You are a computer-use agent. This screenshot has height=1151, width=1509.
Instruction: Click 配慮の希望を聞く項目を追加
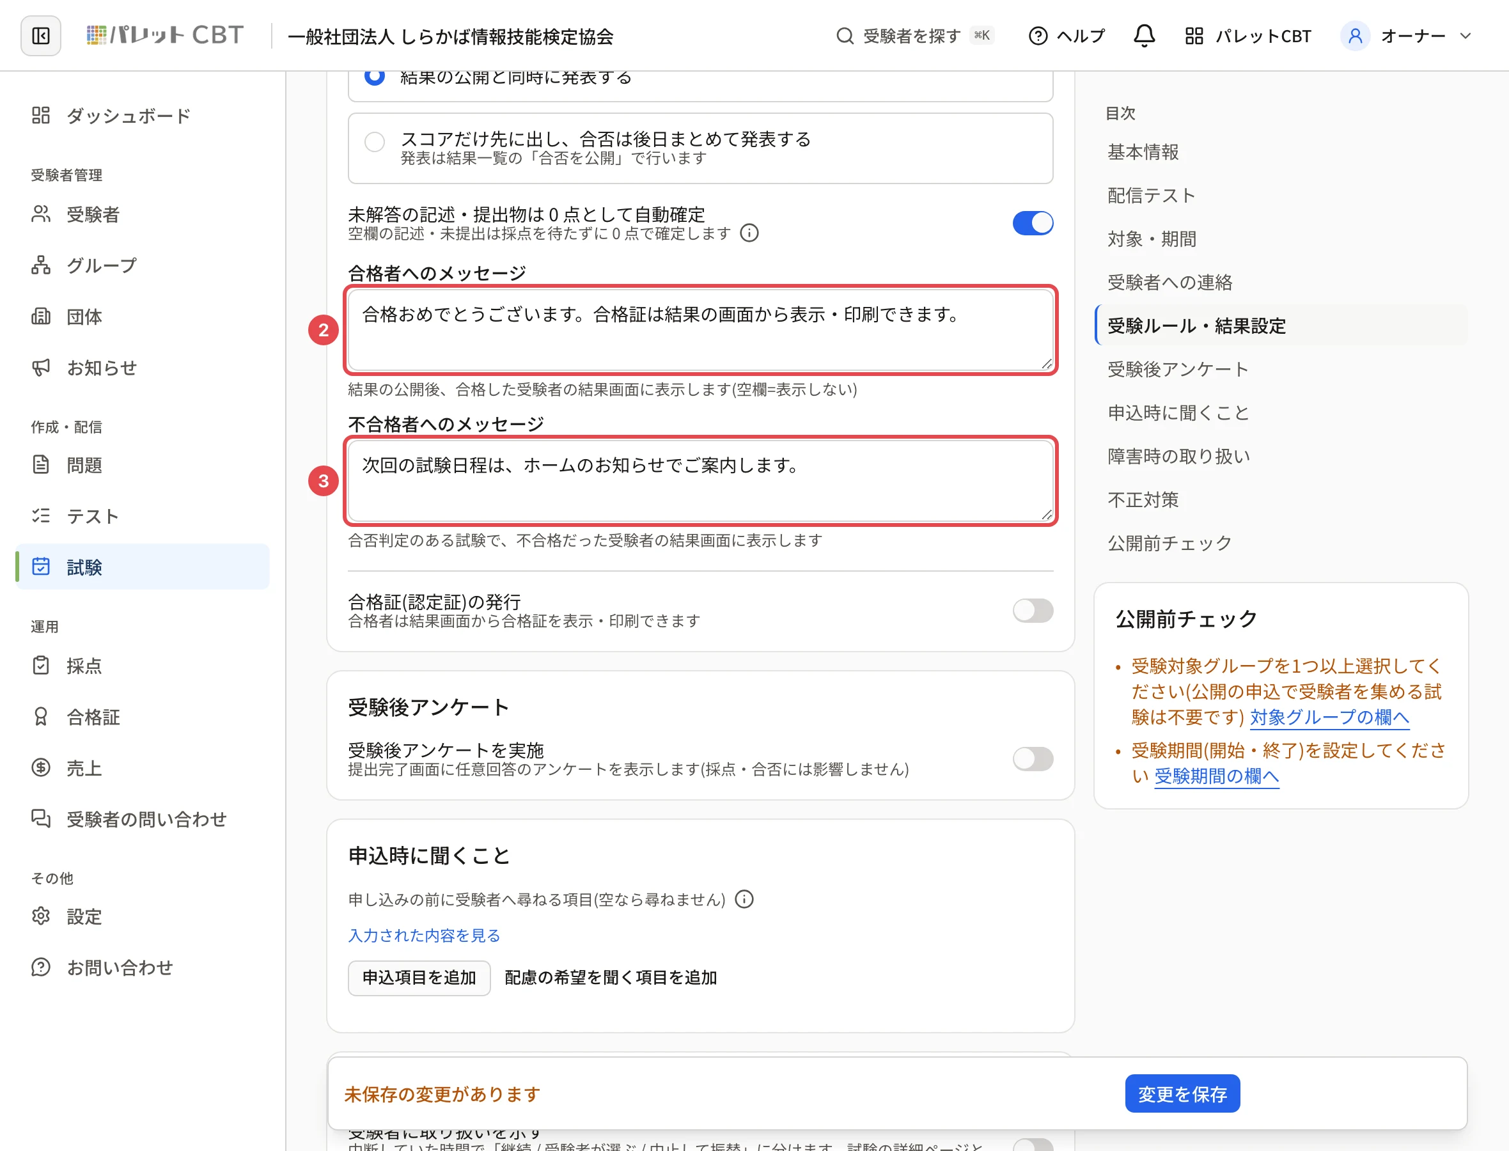point(610,978)
